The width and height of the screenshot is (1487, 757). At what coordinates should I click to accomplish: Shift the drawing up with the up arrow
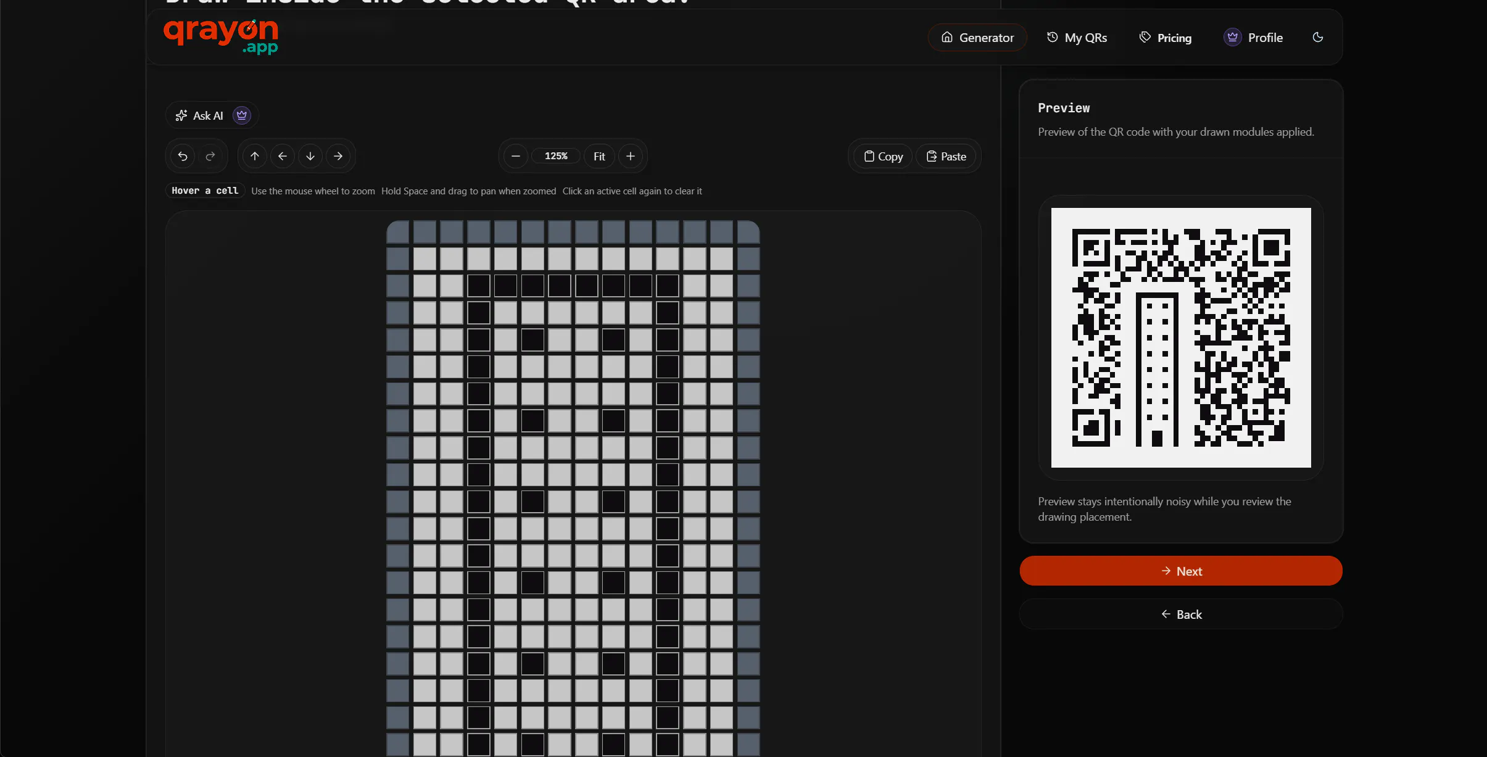255,156
